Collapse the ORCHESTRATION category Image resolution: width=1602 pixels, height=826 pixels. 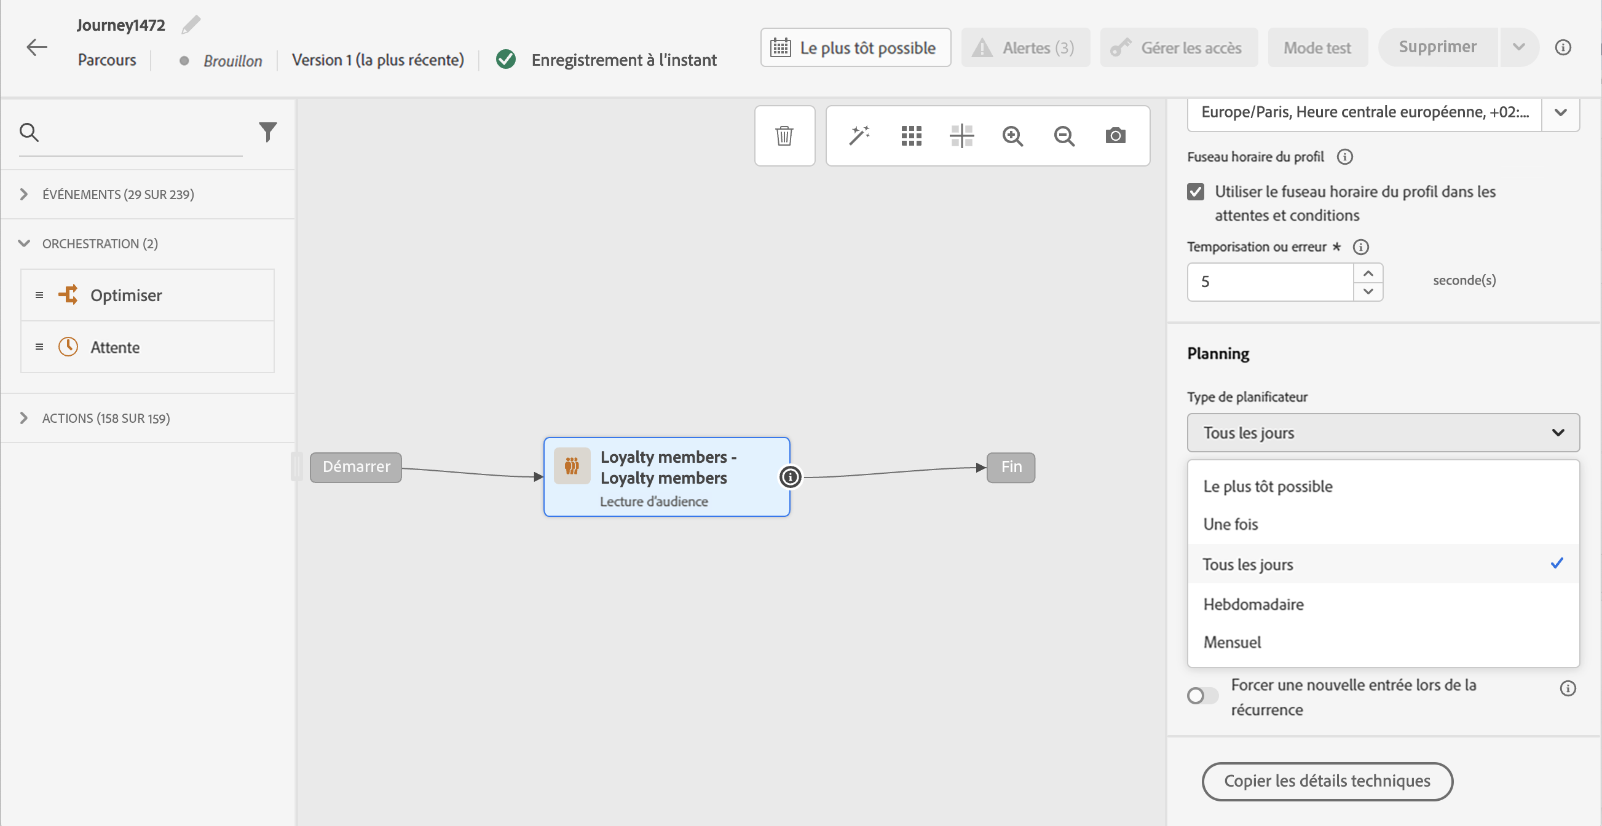[23, 243]
